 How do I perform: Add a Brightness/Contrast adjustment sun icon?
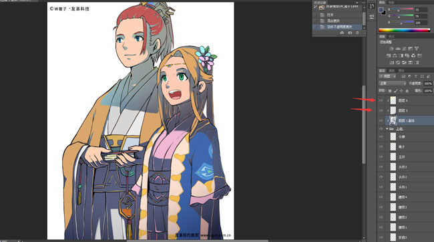click(x=391, y=49)
